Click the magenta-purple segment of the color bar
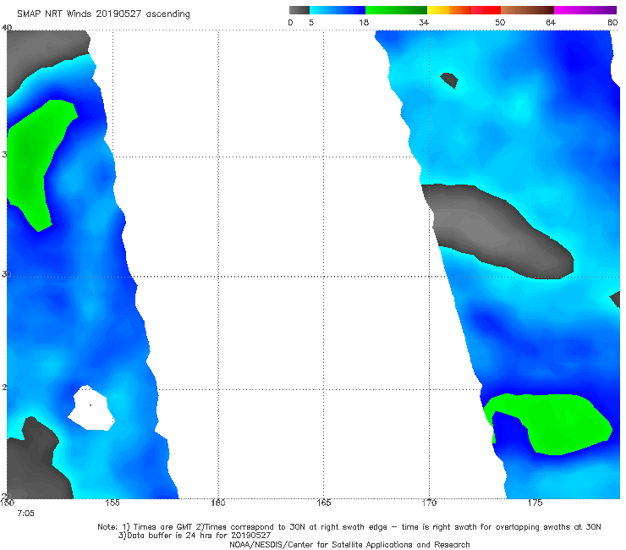Viewport: 626px width, 550px height. (585, 10)
